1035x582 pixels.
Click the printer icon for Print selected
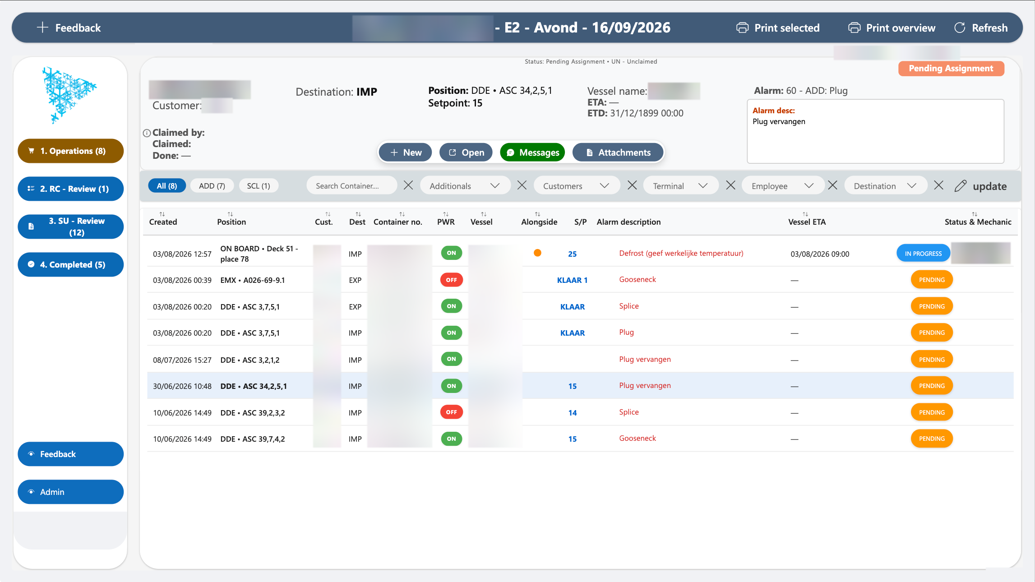742,28
